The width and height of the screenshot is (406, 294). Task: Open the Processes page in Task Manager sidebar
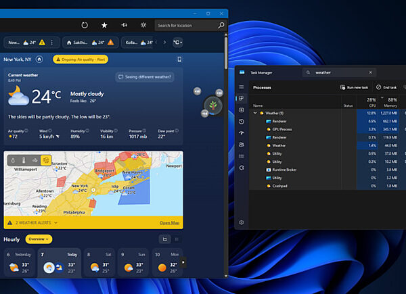242,98
